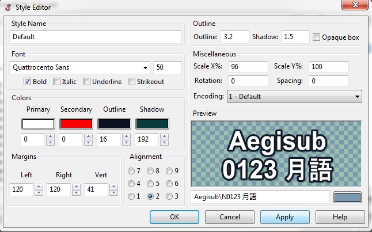Click the Aegisub app icon in title bar
The height and width of the screenshot is (232, 372).
pos(8,7)
